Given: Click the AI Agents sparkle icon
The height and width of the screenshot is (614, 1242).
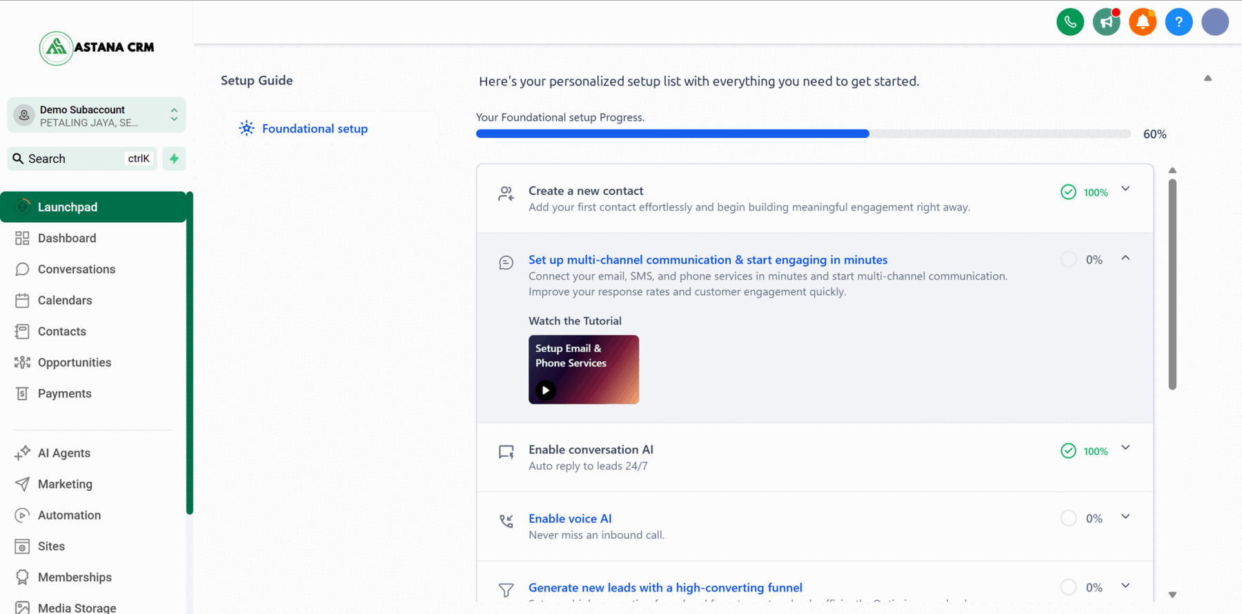Looking at the screenshot, I should [x=22, y=453].
